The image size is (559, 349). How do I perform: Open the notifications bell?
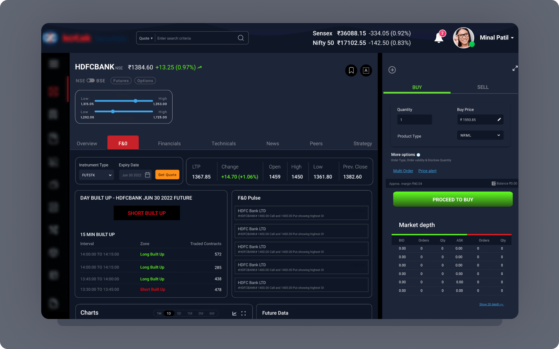click(x=439, y=38)
